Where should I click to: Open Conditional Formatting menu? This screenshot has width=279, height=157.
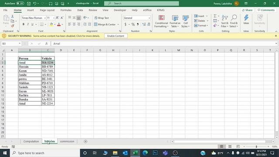pos(161,21)
